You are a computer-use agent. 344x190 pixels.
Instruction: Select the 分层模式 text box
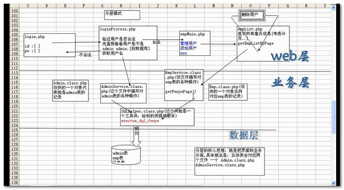pos(122,15)
